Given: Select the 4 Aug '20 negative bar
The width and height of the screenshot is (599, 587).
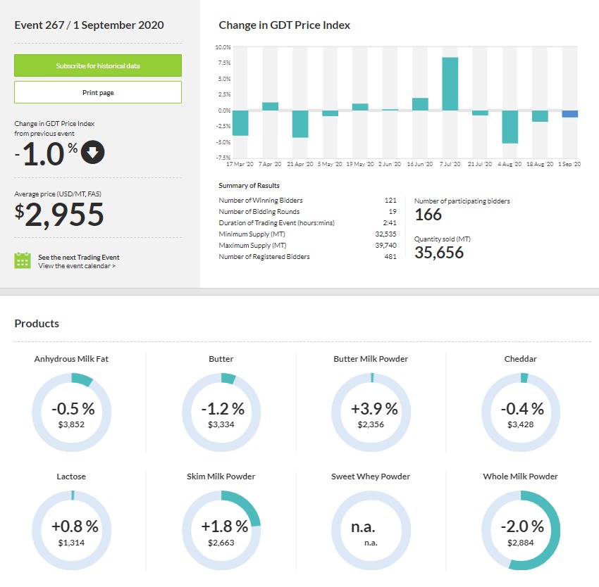Looking at the screenshot, I should coord(510,127).
